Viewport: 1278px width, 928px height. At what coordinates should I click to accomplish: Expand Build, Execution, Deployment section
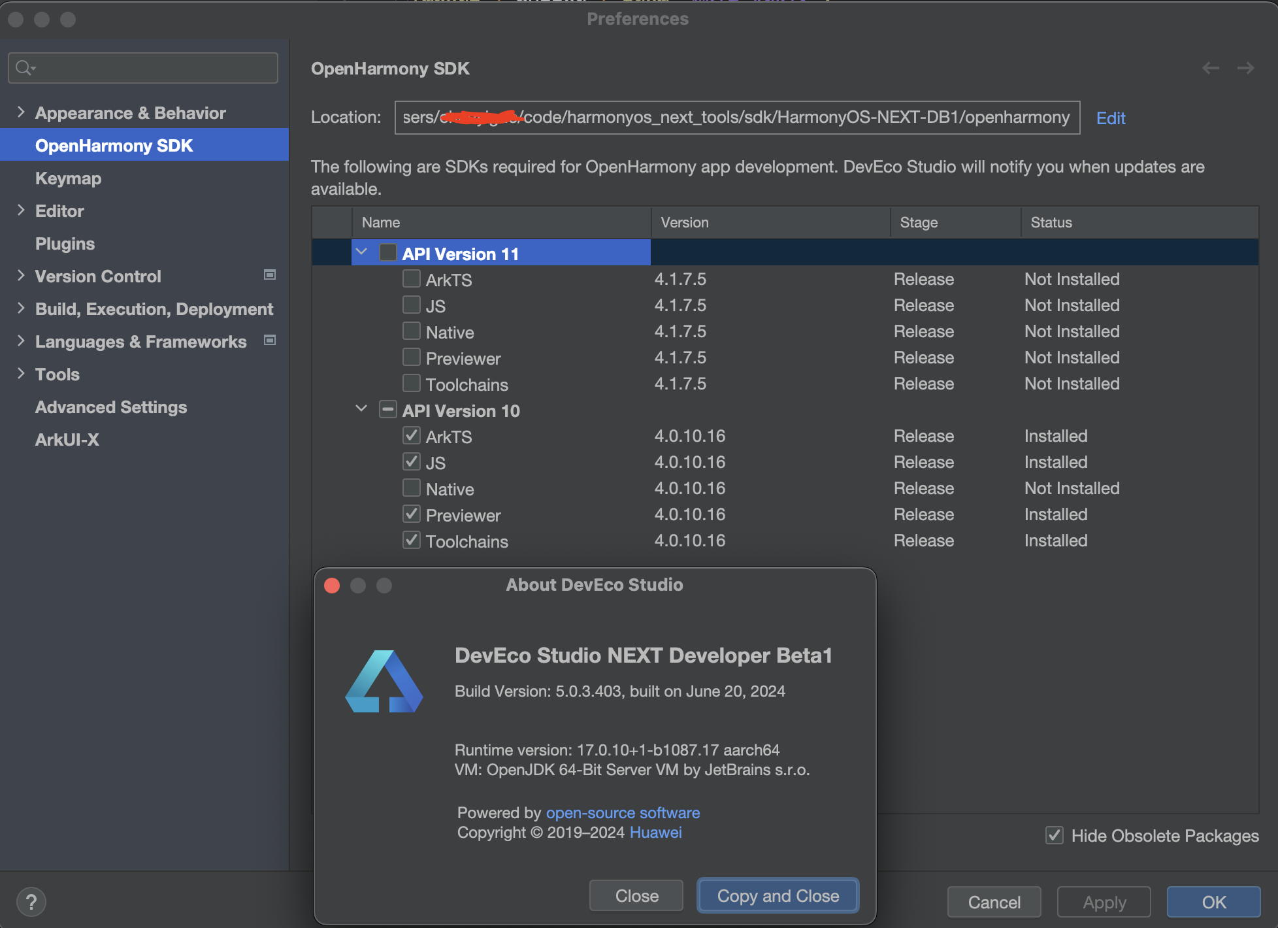tap(21, 308)
